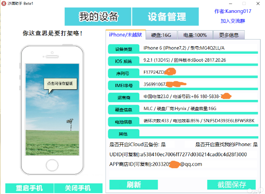Click 关闭手机 button
This screenshot has width=265, height=194.
coord(78,188)
